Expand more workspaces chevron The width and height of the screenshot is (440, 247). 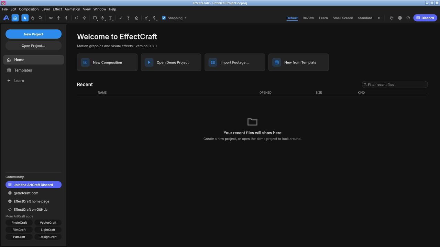click(379, 18)
